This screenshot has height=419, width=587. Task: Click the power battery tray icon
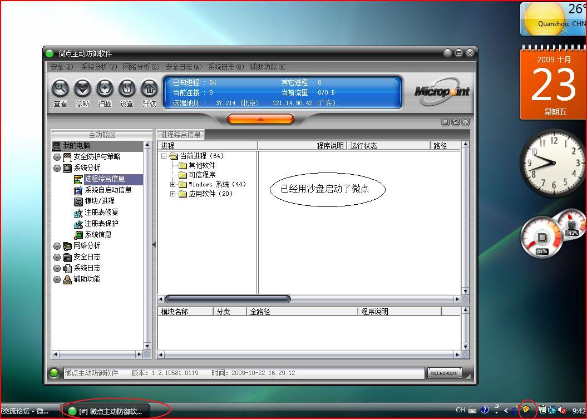tap(542, 410)
